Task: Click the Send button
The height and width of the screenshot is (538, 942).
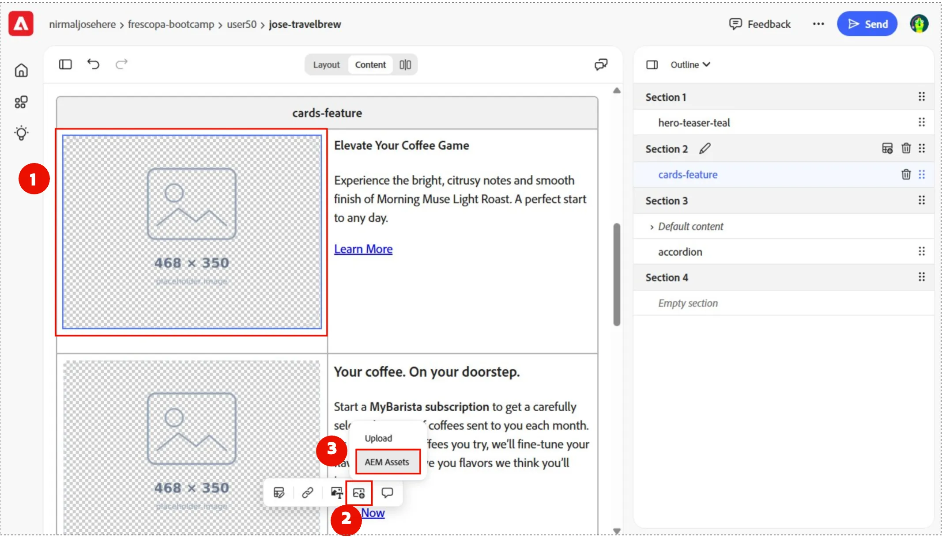Action: point(867,24)
